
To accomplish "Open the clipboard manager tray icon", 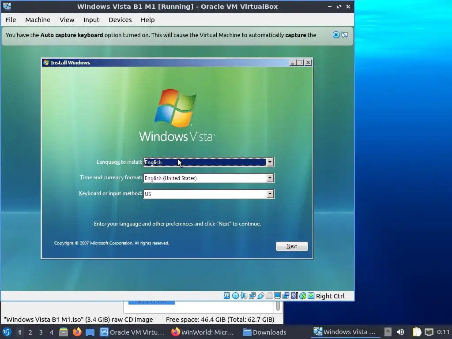I will click(x=417, y=332).
